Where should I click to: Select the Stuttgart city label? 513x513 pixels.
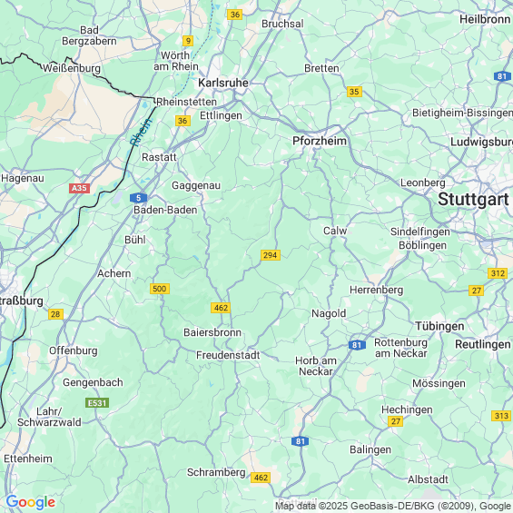[x=473, y=199]
